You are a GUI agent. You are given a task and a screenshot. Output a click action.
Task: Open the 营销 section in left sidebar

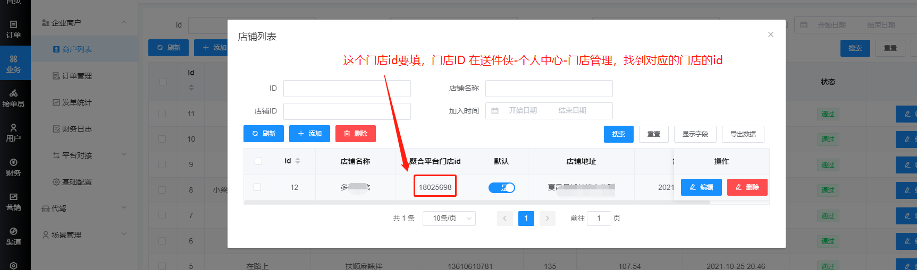click(14, 202)
